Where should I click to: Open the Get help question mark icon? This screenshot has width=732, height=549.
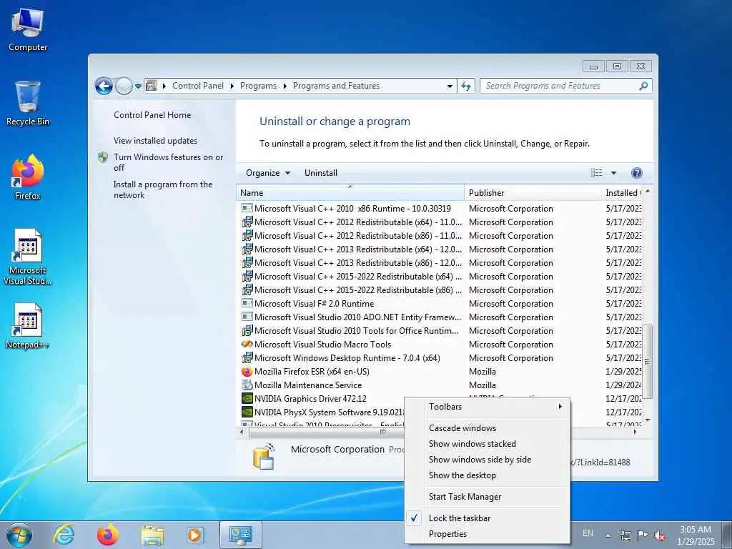(x=636, y=173)
